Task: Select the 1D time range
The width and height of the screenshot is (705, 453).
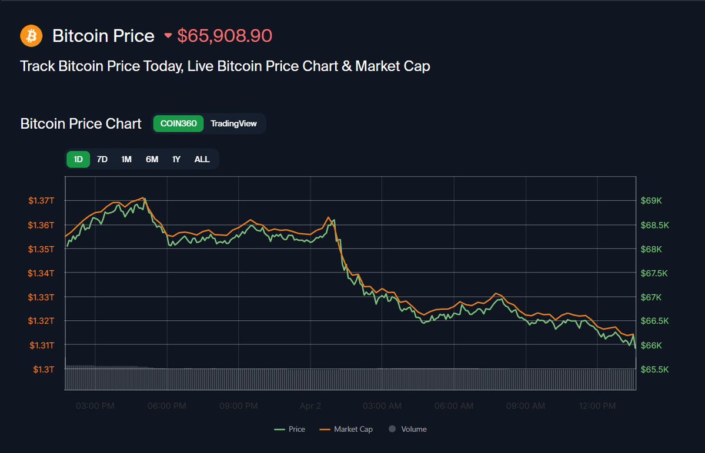Action: (78, 159)
